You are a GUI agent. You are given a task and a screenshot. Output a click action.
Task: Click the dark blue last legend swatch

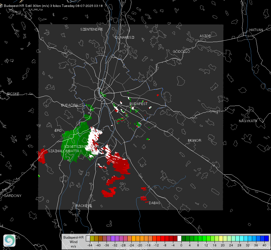pos(267,239)
